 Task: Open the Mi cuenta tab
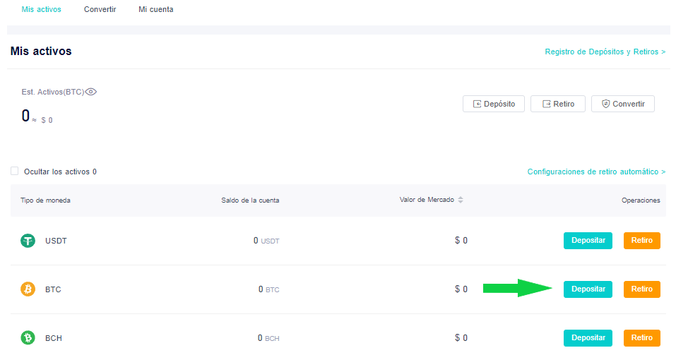coord(155,9)
